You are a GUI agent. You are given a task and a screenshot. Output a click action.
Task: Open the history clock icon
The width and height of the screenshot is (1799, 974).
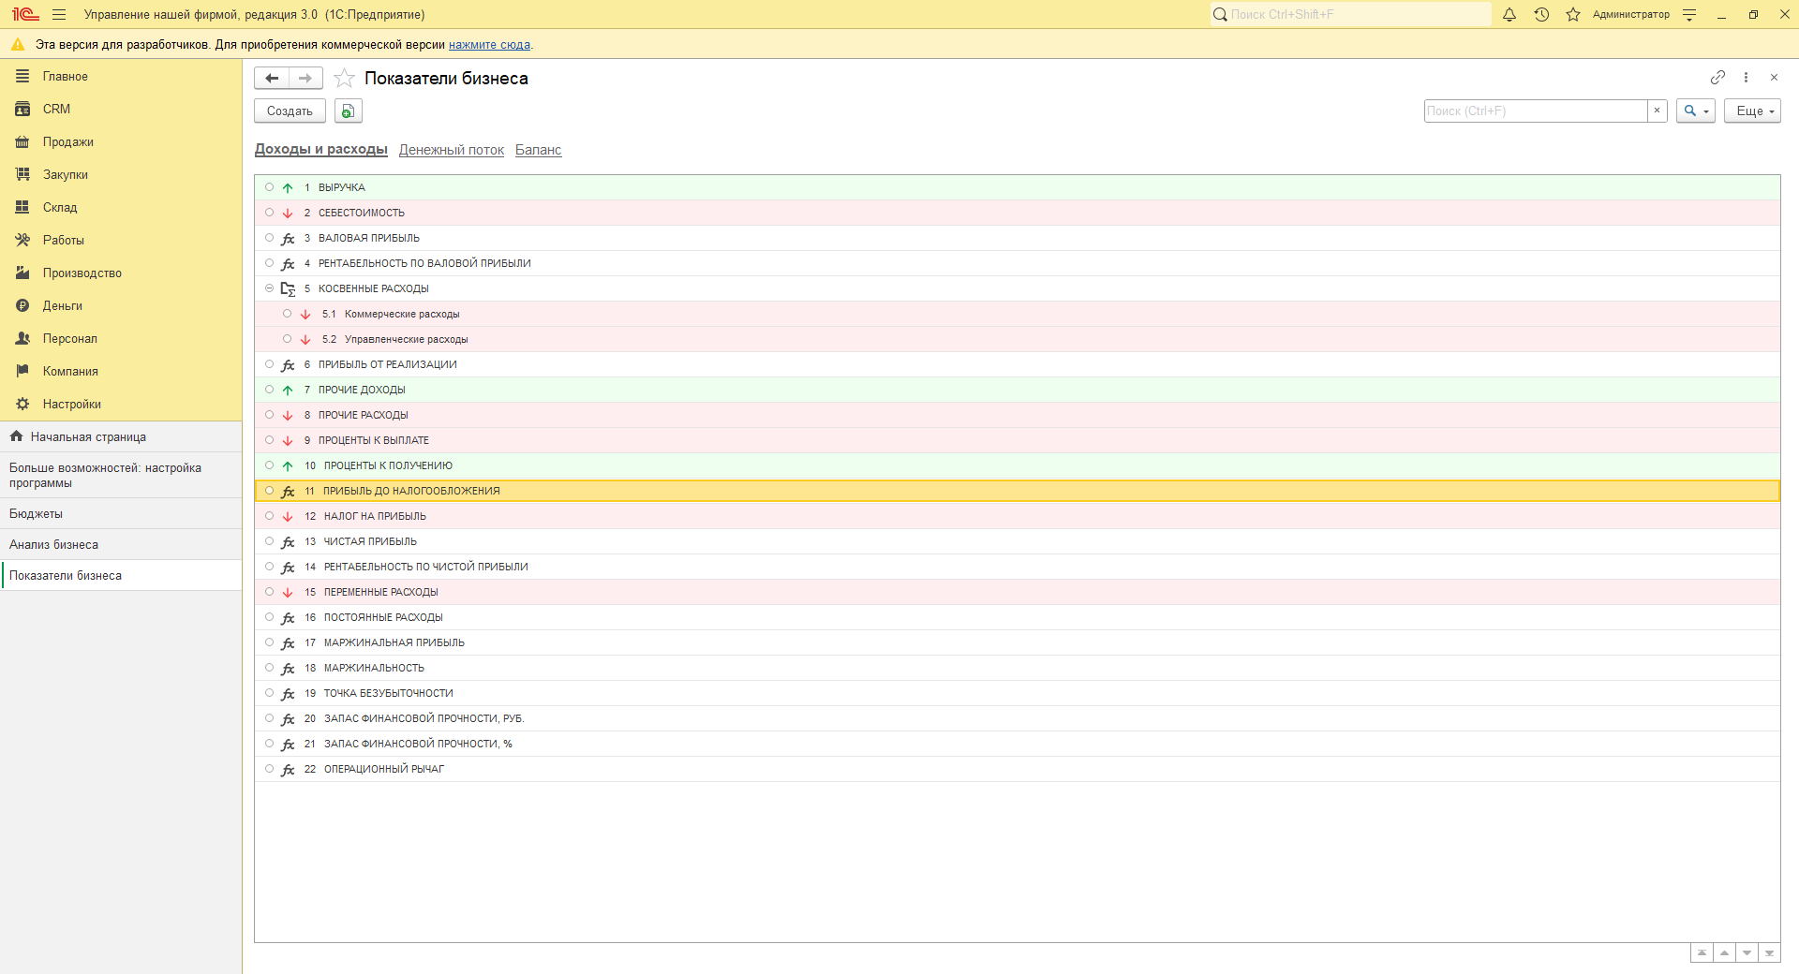[1541, 15]
